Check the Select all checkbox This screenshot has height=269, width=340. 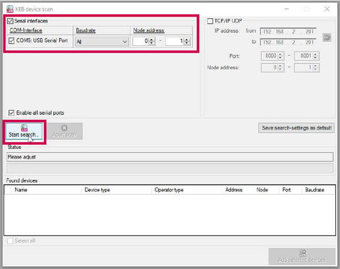click(10, 241)
